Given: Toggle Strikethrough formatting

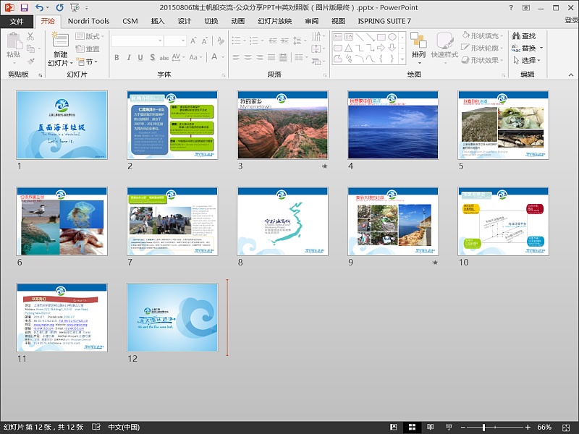Looking at the screenshot, I should [x=164, y=57].
